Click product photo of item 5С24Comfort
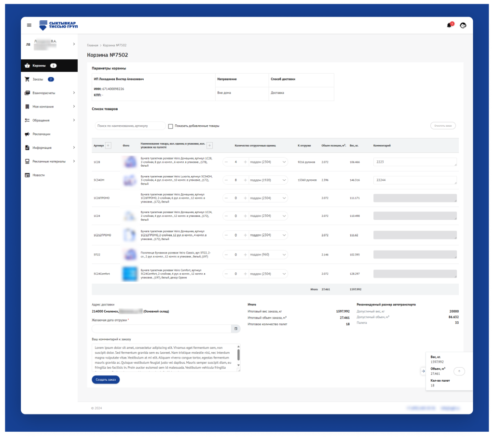494x439 pixels. point(130,274)
